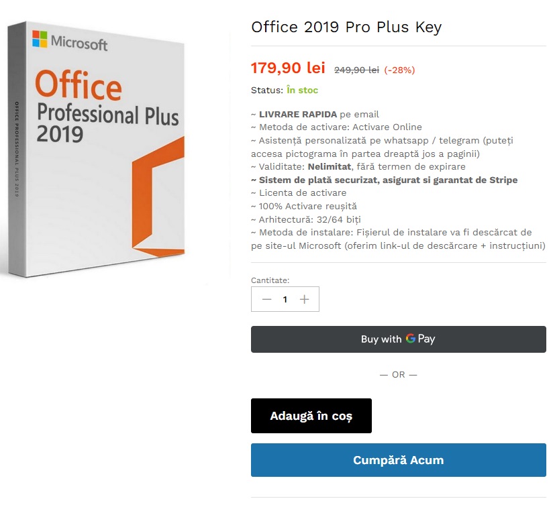Click the quantity number field
Screen dimensions: 551x505
click(x=285, y=299)
